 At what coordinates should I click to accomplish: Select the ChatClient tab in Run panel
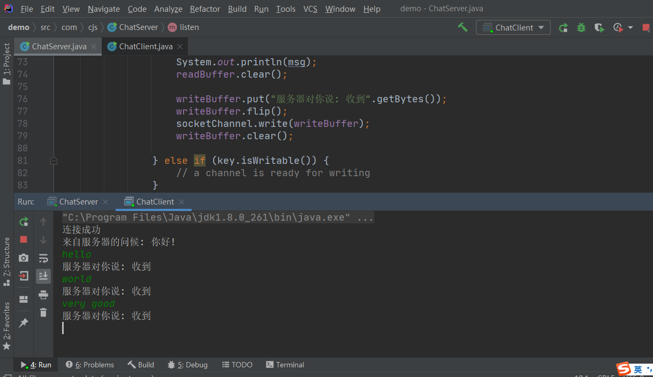(155, 202)
